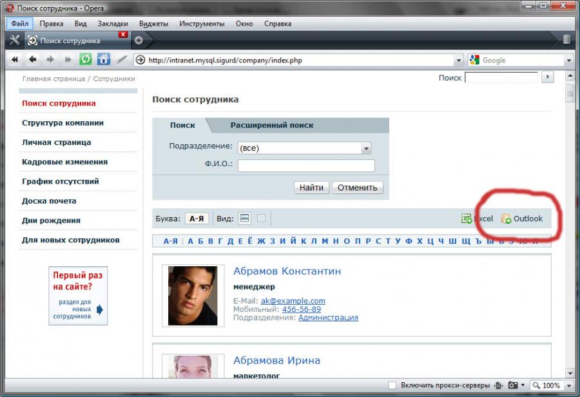The height and width of the screenshot is (397, 580).
Task: Export the staff list with the Excel icon
Action: [x=467, y=218]
